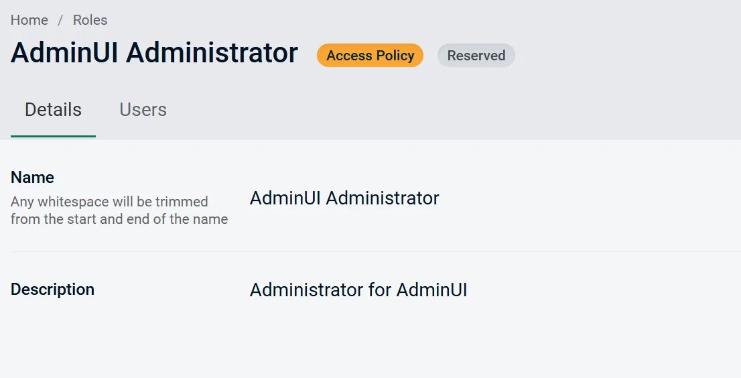Click the name value AdminUI Administrator
The height and width of the screenshot is (378, 741).
pyautogui.click(x=344, y=198)
